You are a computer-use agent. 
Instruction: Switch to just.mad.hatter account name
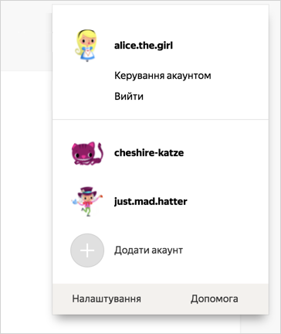point(151,201)
